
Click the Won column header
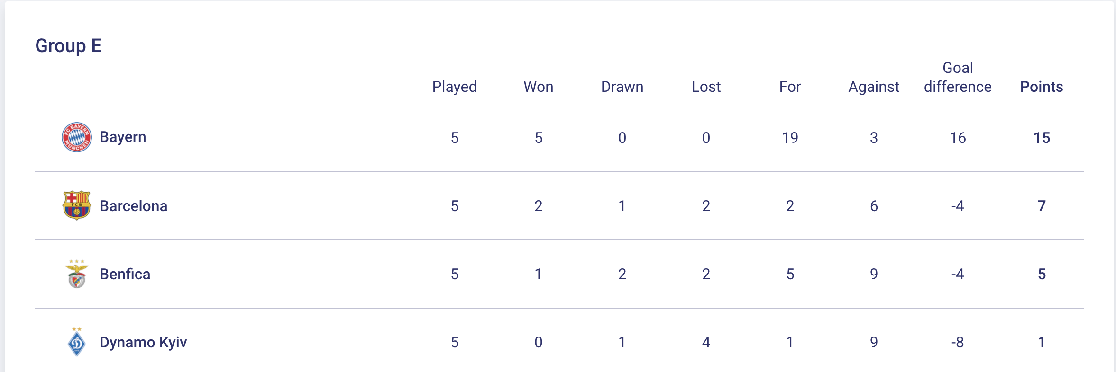pos(538,87)
